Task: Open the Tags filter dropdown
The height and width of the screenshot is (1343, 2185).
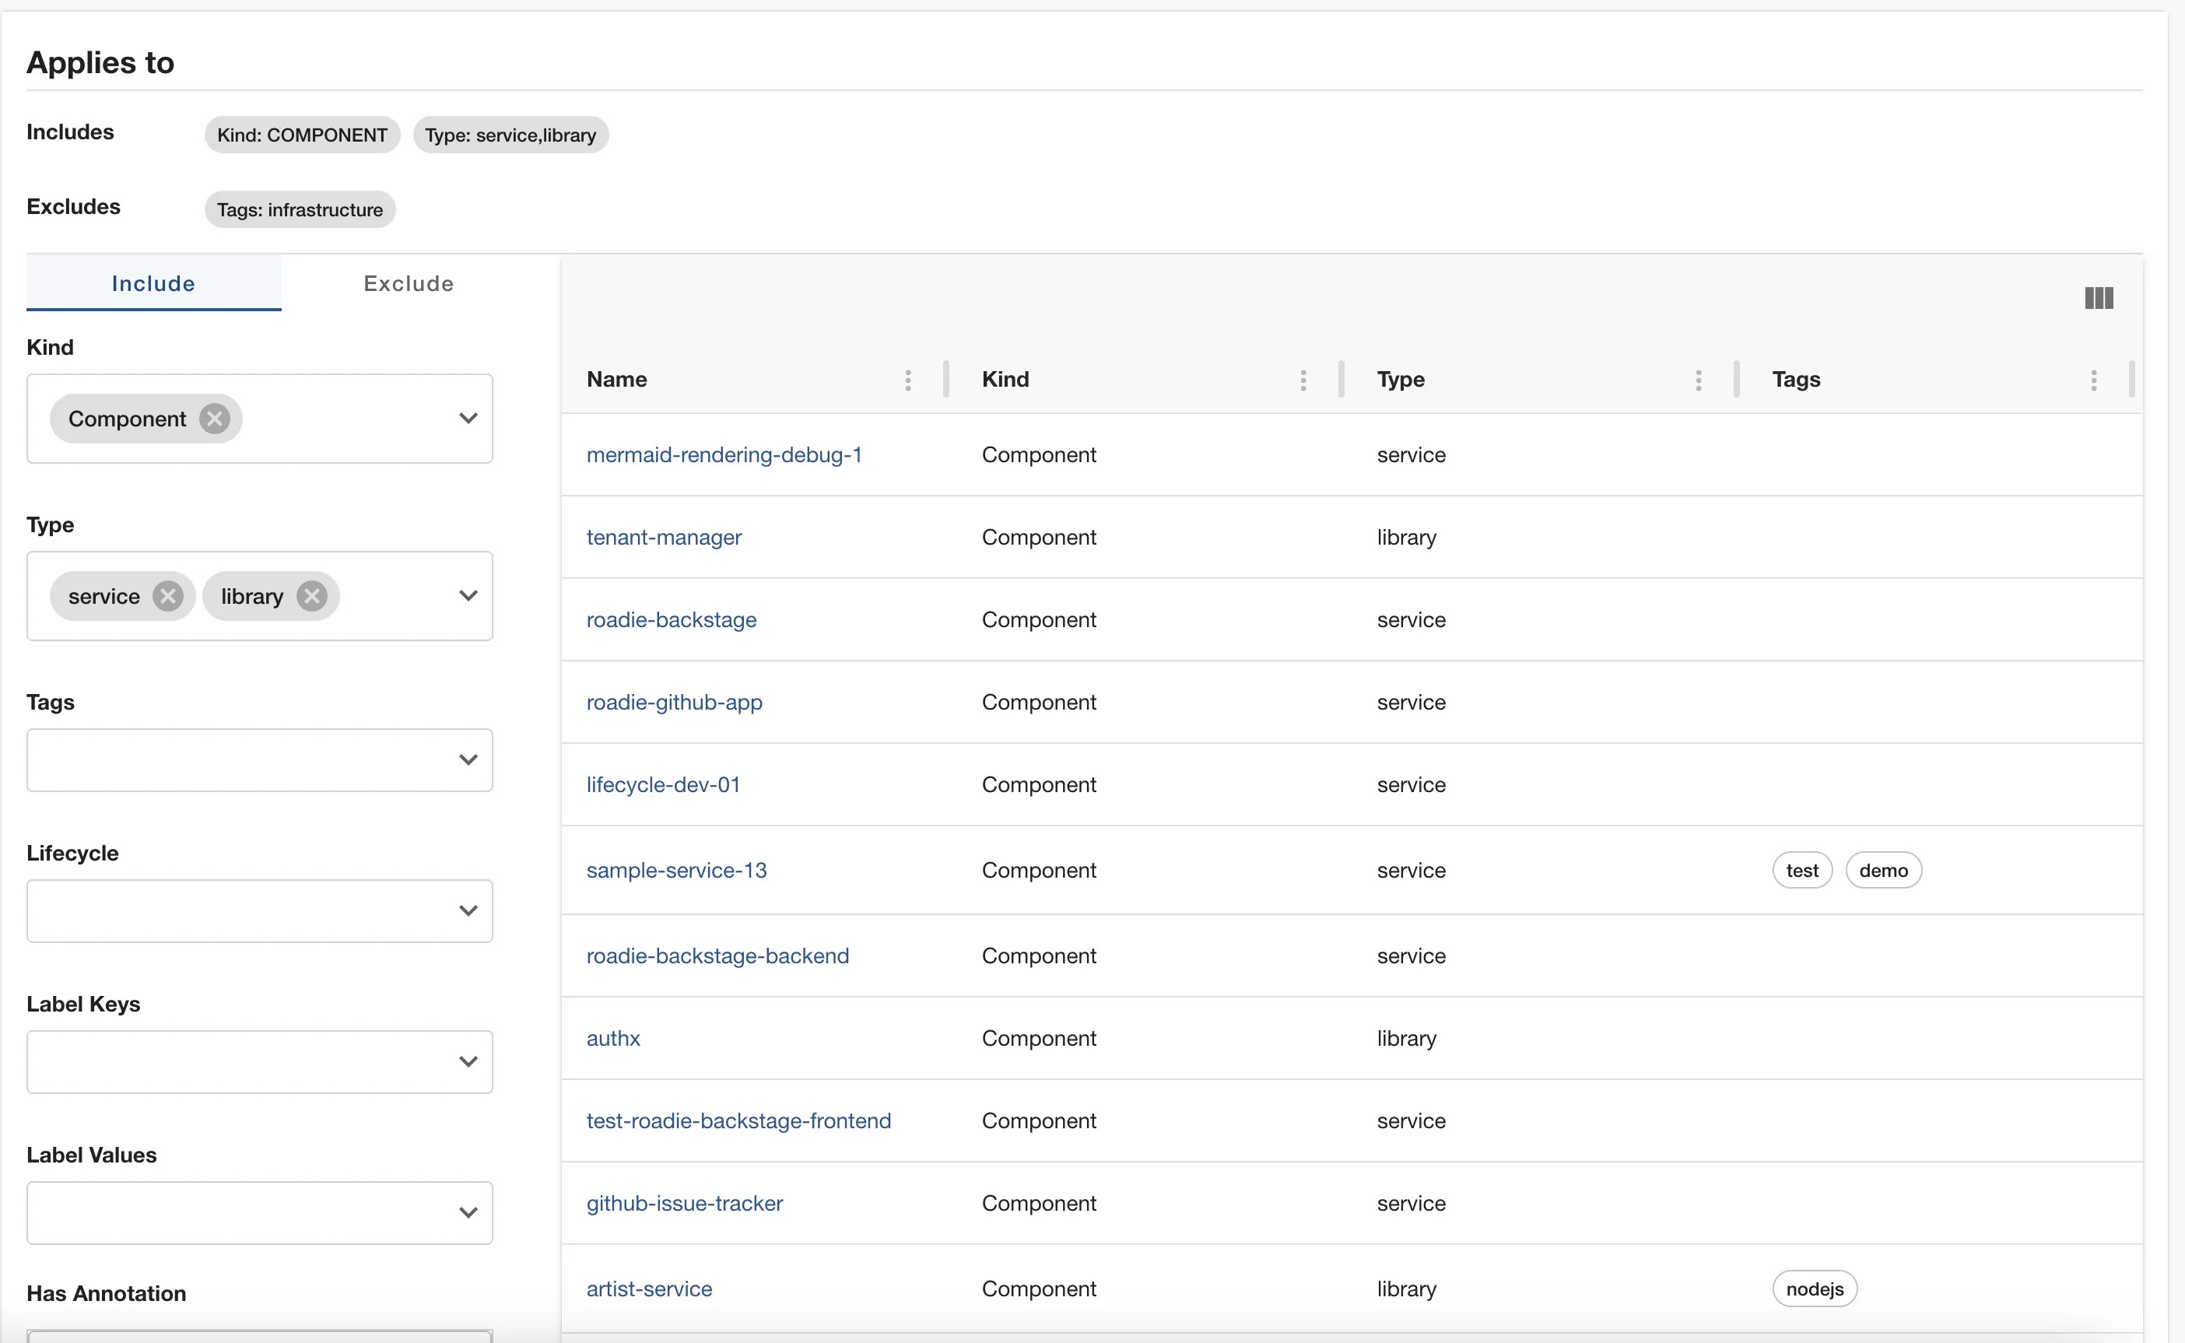Action: tap(469, 759)
